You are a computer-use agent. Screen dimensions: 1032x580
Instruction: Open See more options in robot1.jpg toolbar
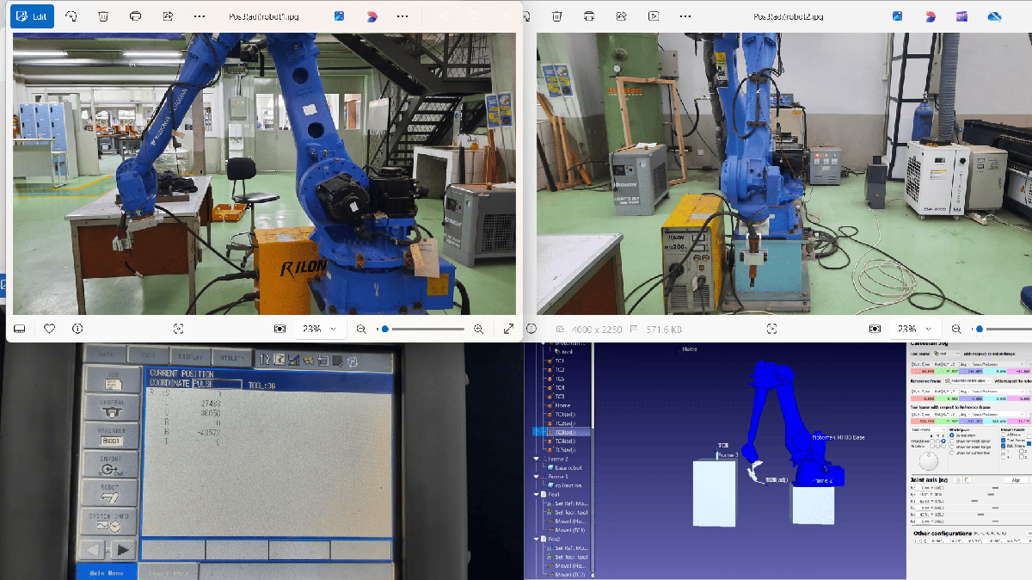[x=199, y=16]
